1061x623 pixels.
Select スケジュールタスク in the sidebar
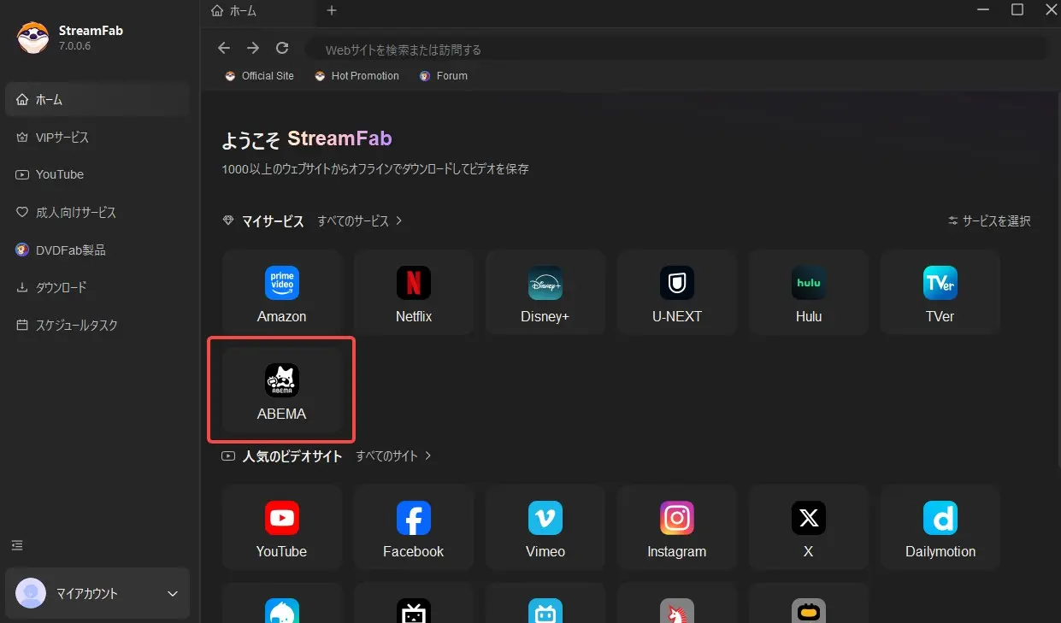97,326
